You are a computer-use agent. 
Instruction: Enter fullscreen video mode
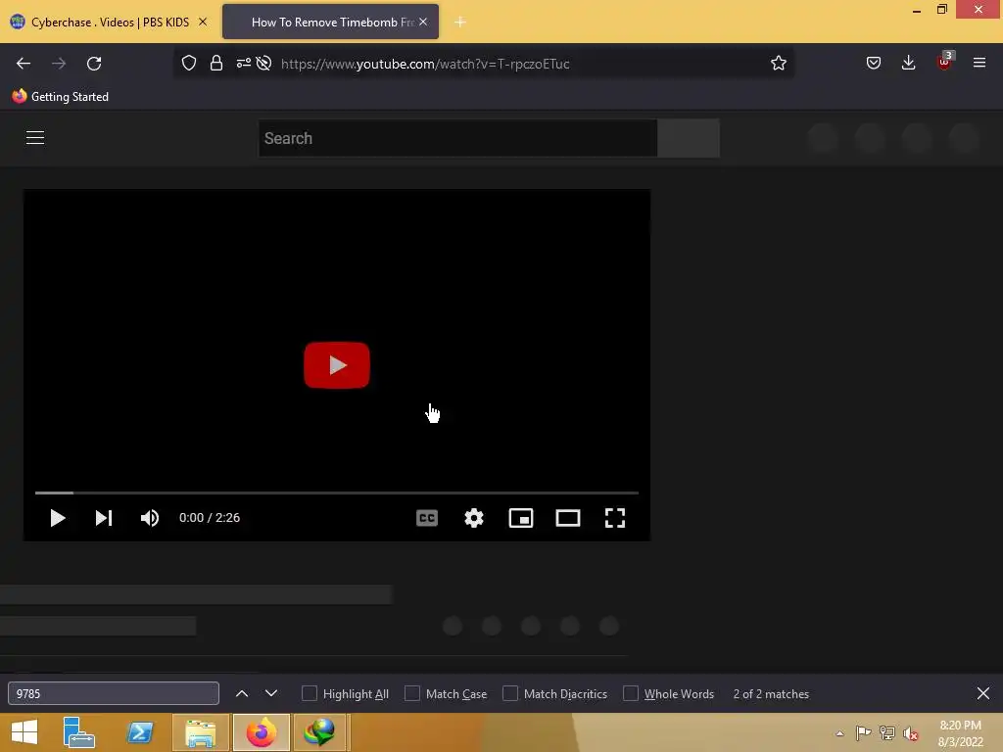[x=615, y=518]
